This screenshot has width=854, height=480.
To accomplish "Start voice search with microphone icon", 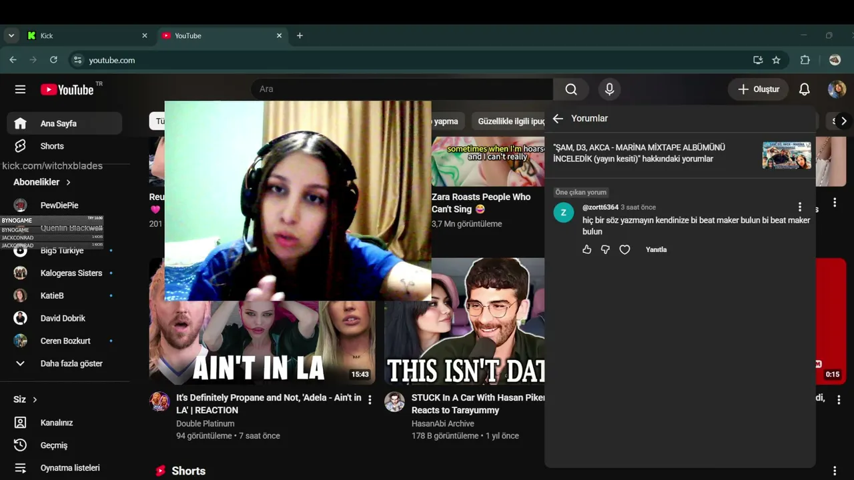I will (x=609, y=89).
